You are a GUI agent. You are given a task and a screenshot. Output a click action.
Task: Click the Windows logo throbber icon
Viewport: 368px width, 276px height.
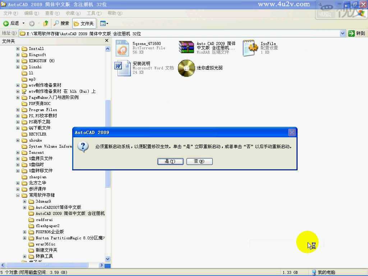361,13
